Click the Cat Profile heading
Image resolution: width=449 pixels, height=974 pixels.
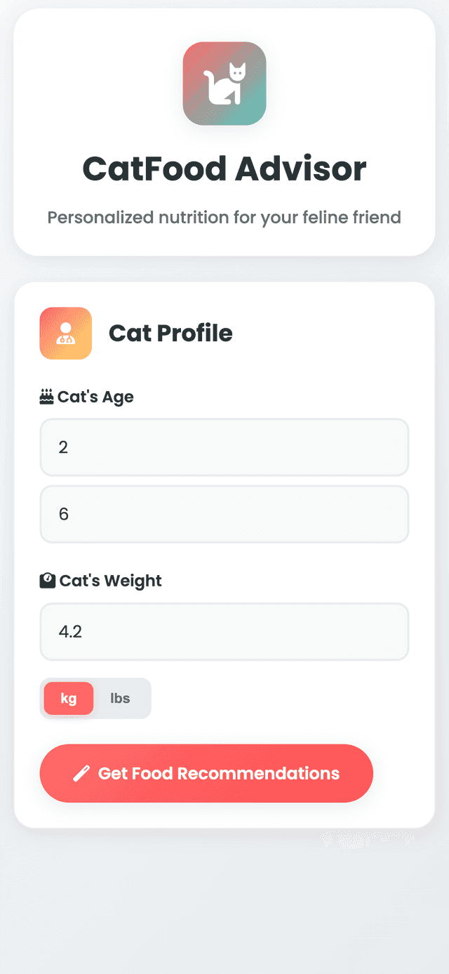point(170,333)
